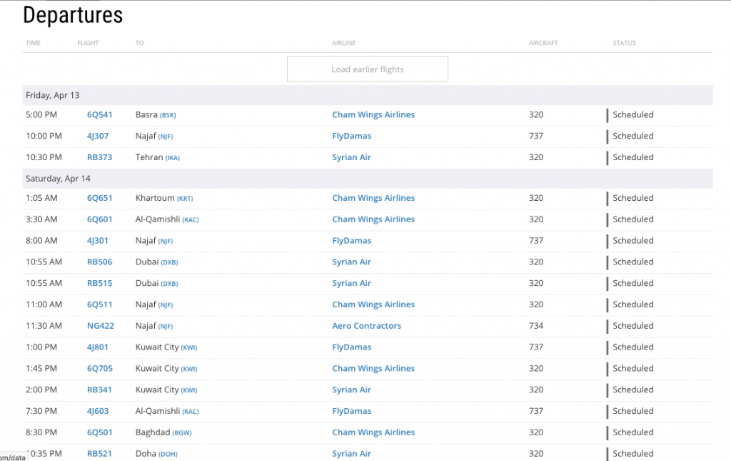The width and height of the screenshot is (731, 461).
Task: Click NJF airport code on 4J307 row
Action: 166,137
